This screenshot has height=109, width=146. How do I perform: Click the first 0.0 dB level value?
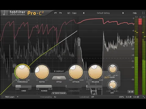click(x=129, y=97)
